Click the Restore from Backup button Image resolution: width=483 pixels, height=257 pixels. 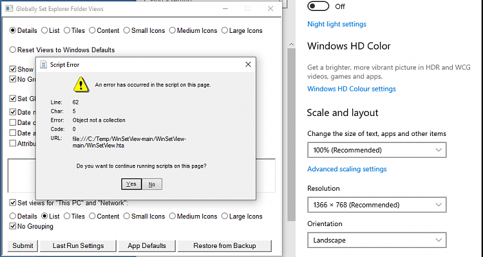(225, 245)
